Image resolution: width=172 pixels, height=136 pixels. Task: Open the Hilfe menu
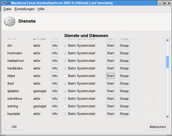coord(41,9)
